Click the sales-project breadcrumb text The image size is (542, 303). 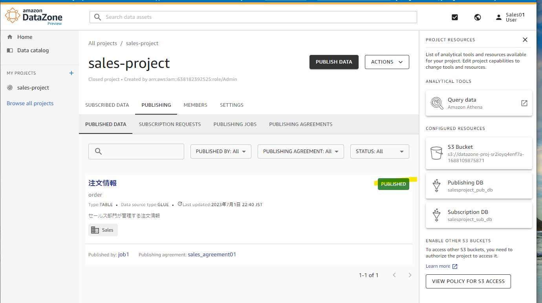click(x=142, y=44)
